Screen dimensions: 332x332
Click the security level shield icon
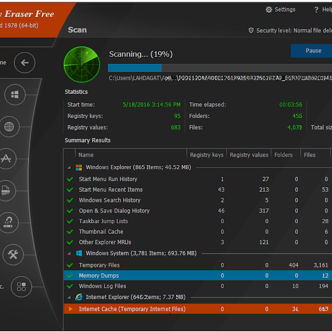[x=251, y=30]
